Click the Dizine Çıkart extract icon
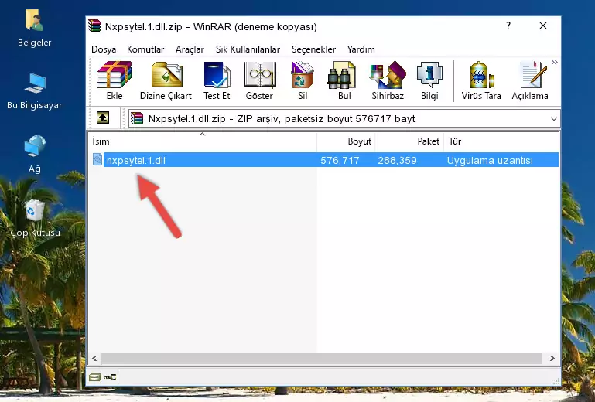This screenshot has height=402, width=595. pos(166,80)
